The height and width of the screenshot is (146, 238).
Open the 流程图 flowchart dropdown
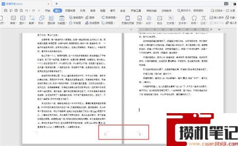[108, 23]
